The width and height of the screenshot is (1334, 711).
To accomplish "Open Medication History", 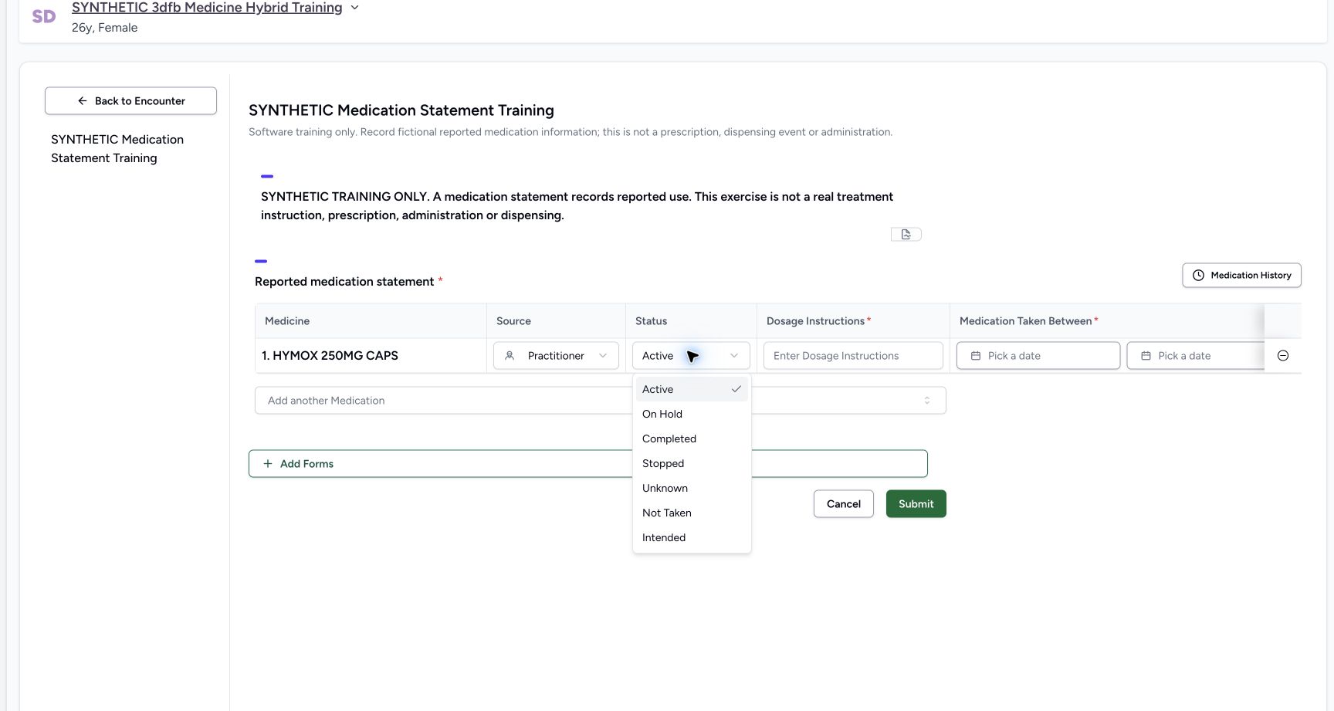I will pyautogui.click(x=1241, y=276).
